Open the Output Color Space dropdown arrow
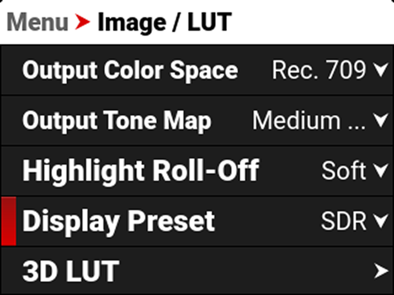Viewport: 394px width, 295px height. 381,70
